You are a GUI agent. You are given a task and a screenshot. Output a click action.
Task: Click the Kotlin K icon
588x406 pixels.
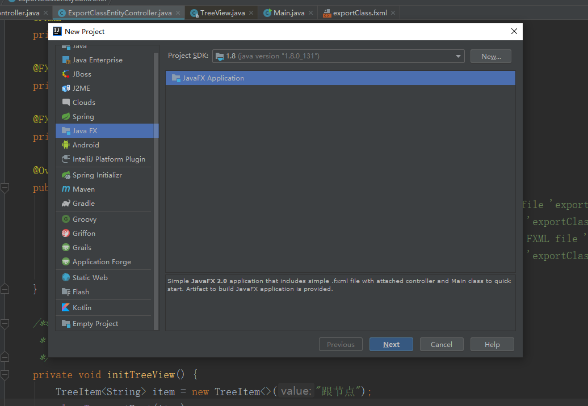(x=66, y=307)
